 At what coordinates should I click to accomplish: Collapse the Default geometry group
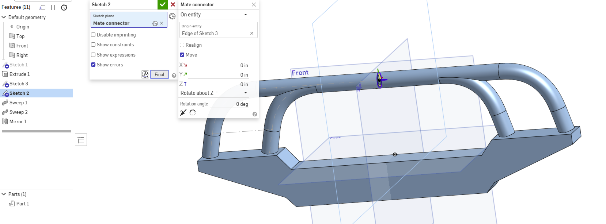[x=4, y=17]
